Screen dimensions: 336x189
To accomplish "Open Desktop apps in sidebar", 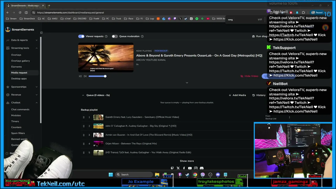I will (19, 79).
